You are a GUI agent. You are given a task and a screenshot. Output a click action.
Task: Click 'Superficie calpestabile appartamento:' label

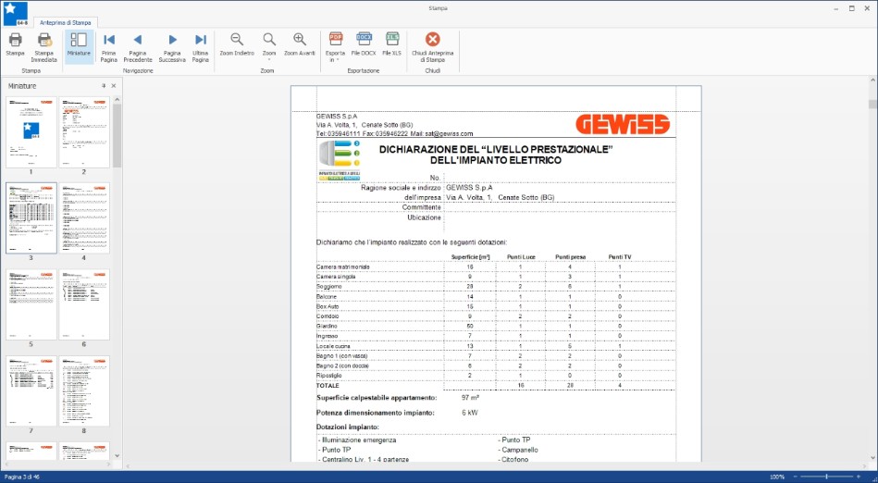coord(377,398)
